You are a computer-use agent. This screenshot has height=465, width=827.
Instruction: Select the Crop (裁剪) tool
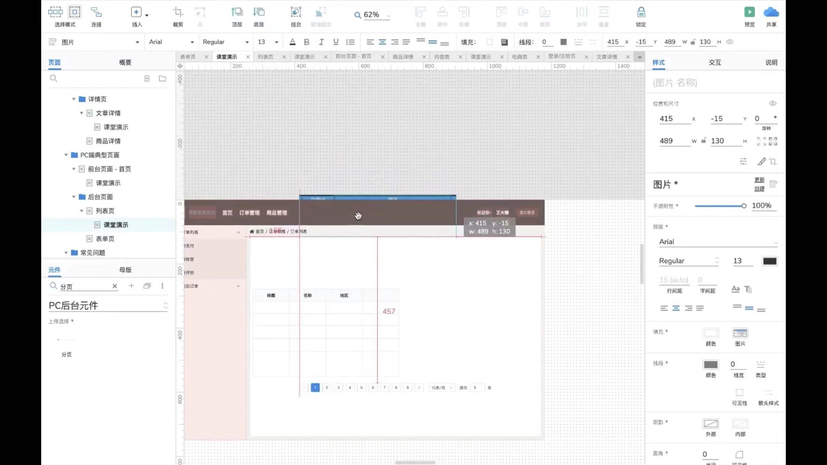[x=178, y=12]
